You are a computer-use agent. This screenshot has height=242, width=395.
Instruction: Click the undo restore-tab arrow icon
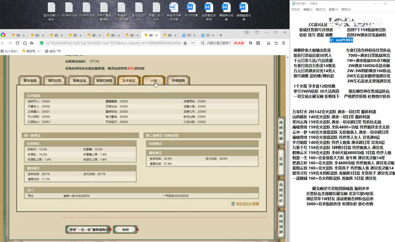[x=276, y=43]
